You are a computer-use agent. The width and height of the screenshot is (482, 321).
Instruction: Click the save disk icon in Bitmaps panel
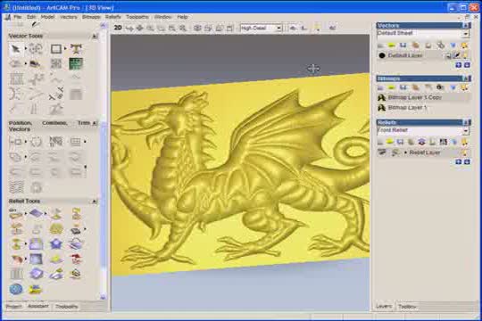click(403, 87)
